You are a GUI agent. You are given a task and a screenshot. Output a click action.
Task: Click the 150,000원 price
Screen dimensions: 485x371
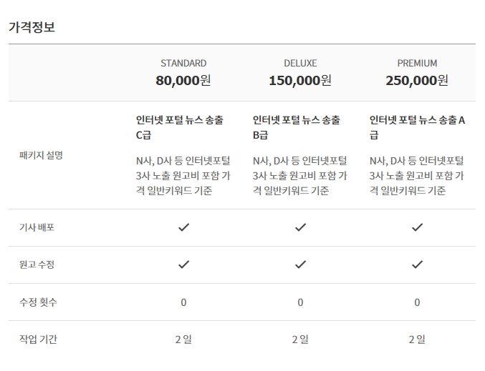coord(300,81)
